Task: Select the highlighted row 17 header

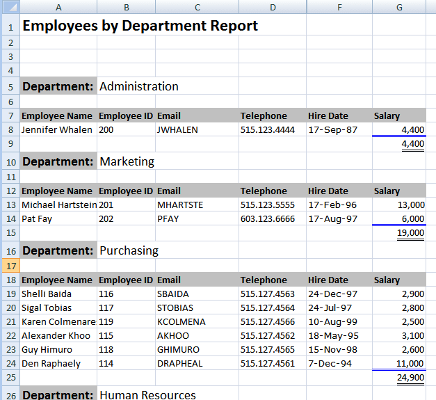Action: pyautogui.click(x=10, y=266)
